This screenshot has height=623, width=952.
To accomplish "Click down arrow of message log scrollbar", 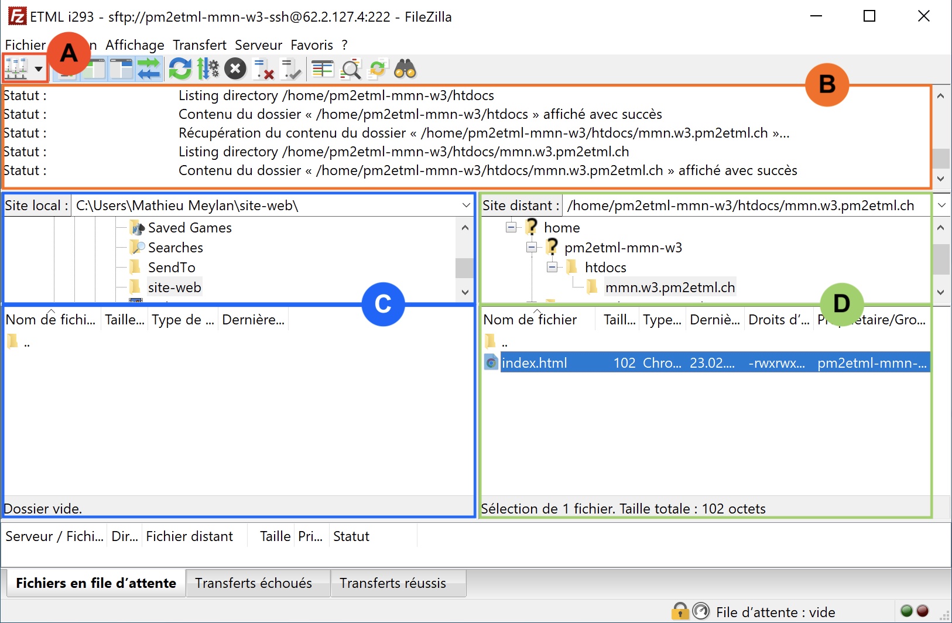I will click(941, 179).
